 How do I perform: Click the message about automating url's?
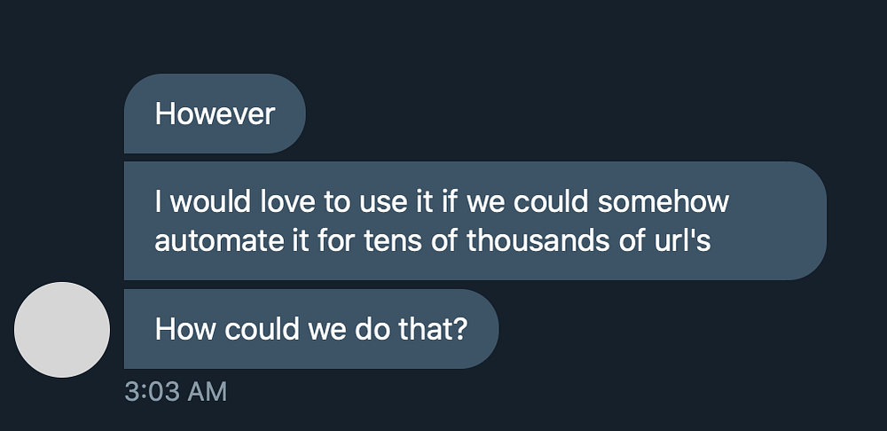pyautogui.click(x=475, y=221)
